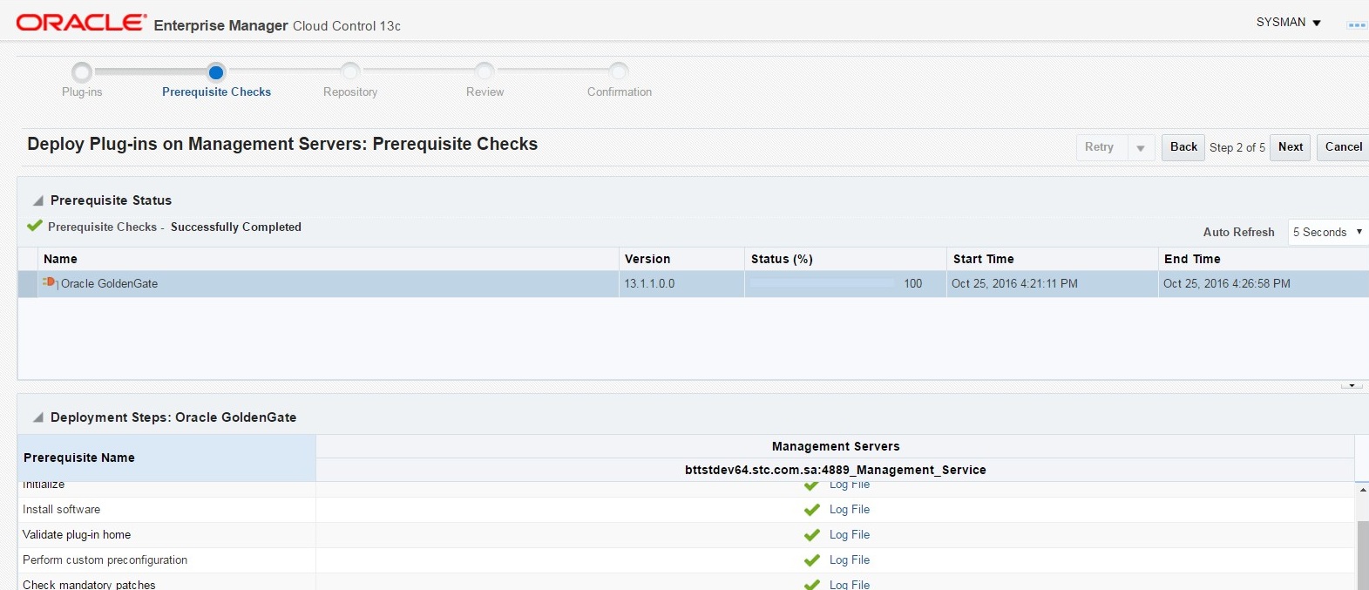
Task: Click the green checkmark for Validate plug-in home
Action: [812, 535]
